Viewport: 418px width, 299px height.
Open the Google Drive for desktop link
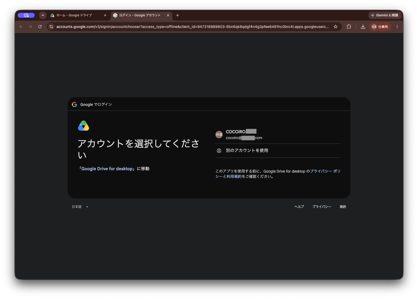pyautogui.click(x=107, y=169)
